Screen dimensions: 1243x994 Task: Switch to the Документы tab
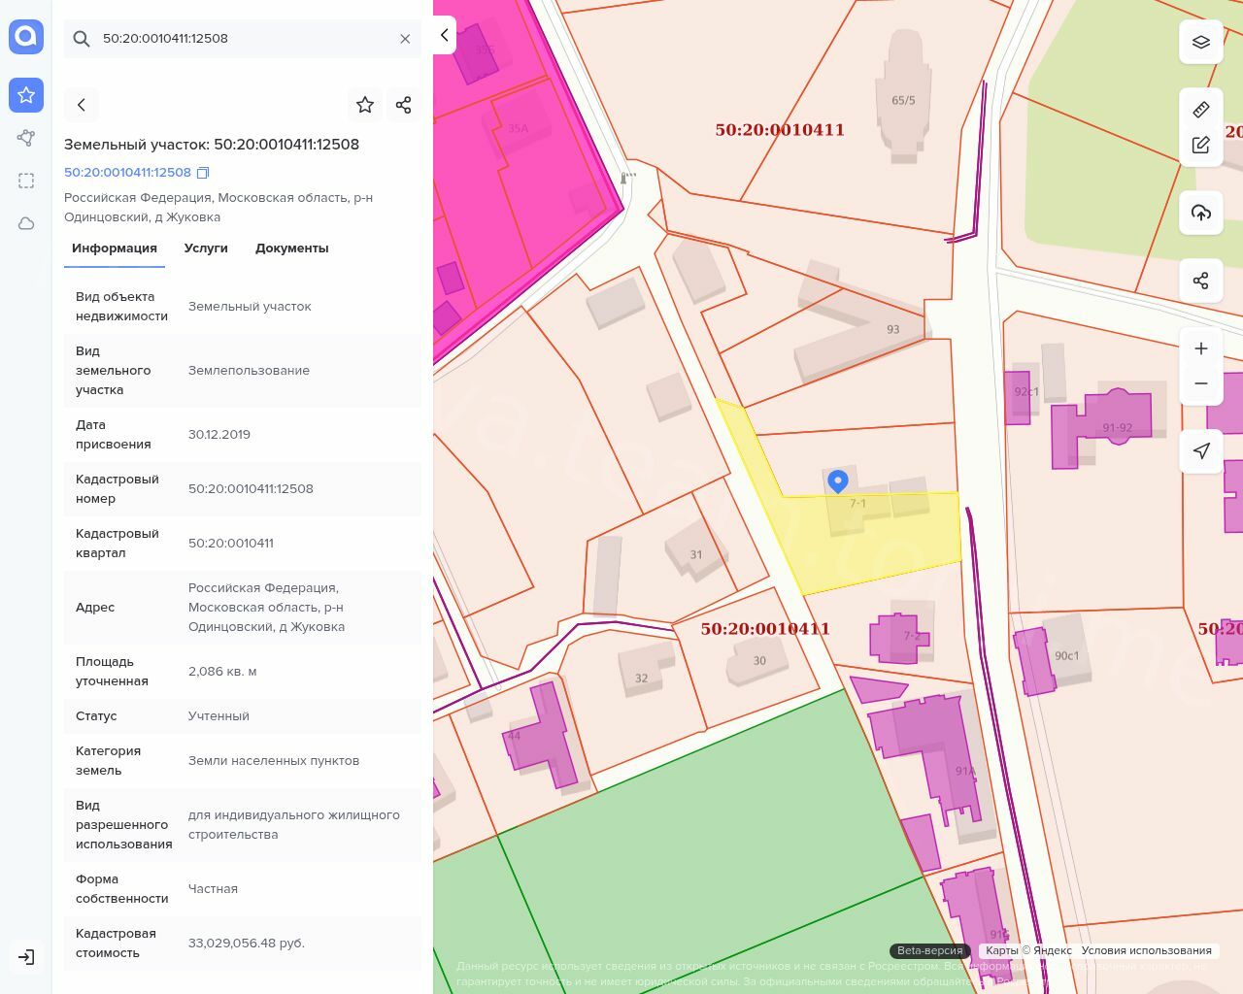coord(291,248)
